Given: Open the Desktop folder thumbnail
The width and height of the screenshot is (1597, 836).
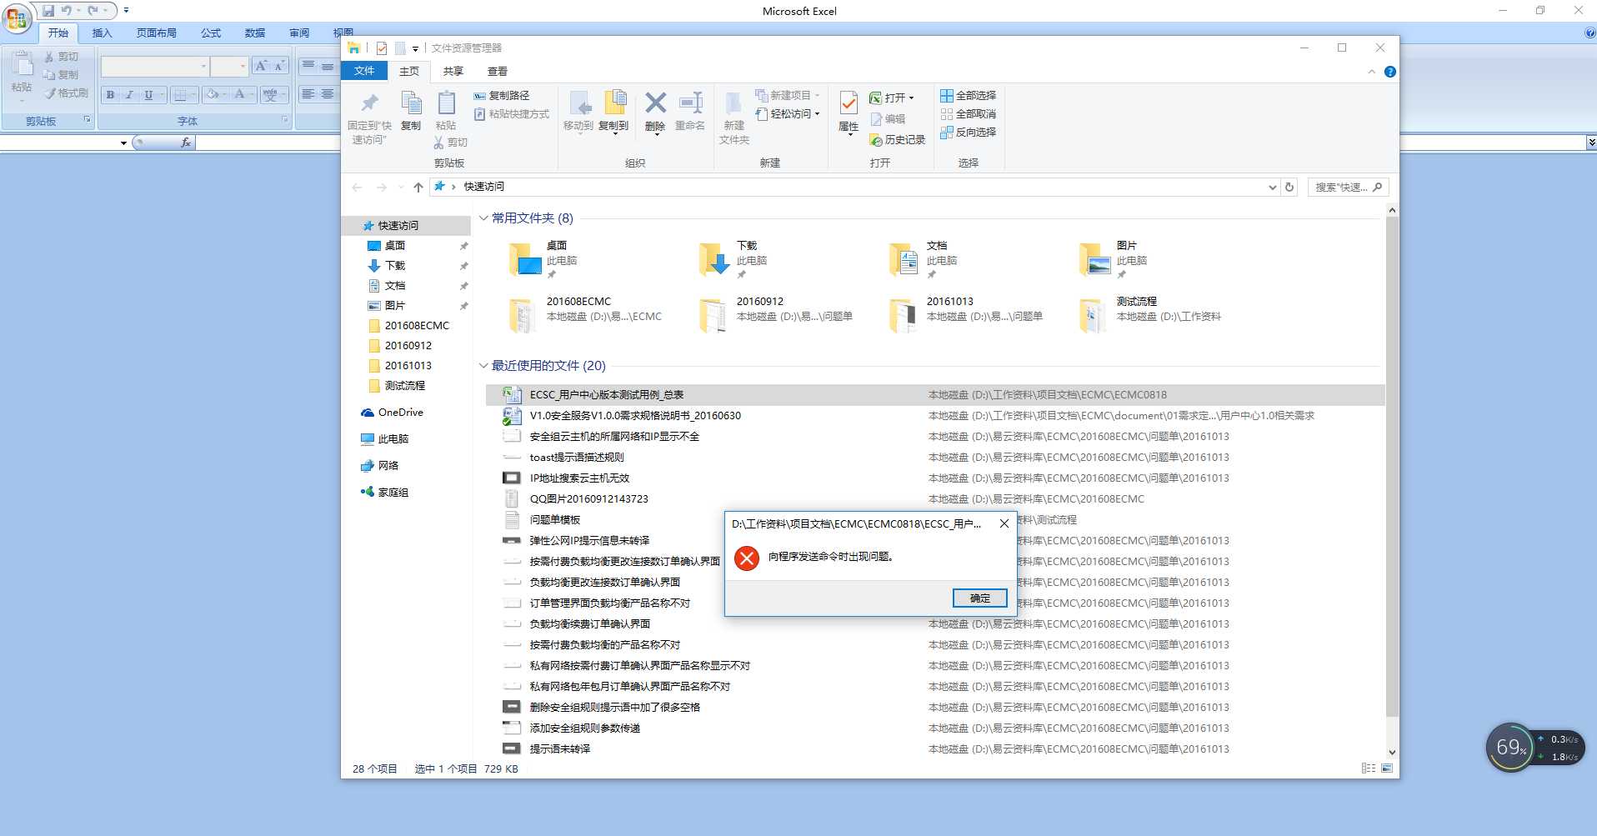Looking at the screenshot, I should pos(526,259).
